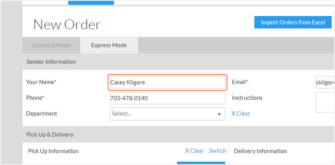335x165 pixels.
Task: Click Import Orders from Excel button
Action: pyautogui.click(x=293, y=22)
